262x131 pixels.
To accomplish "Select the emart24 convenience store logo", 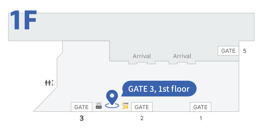I will coord(125,106).
